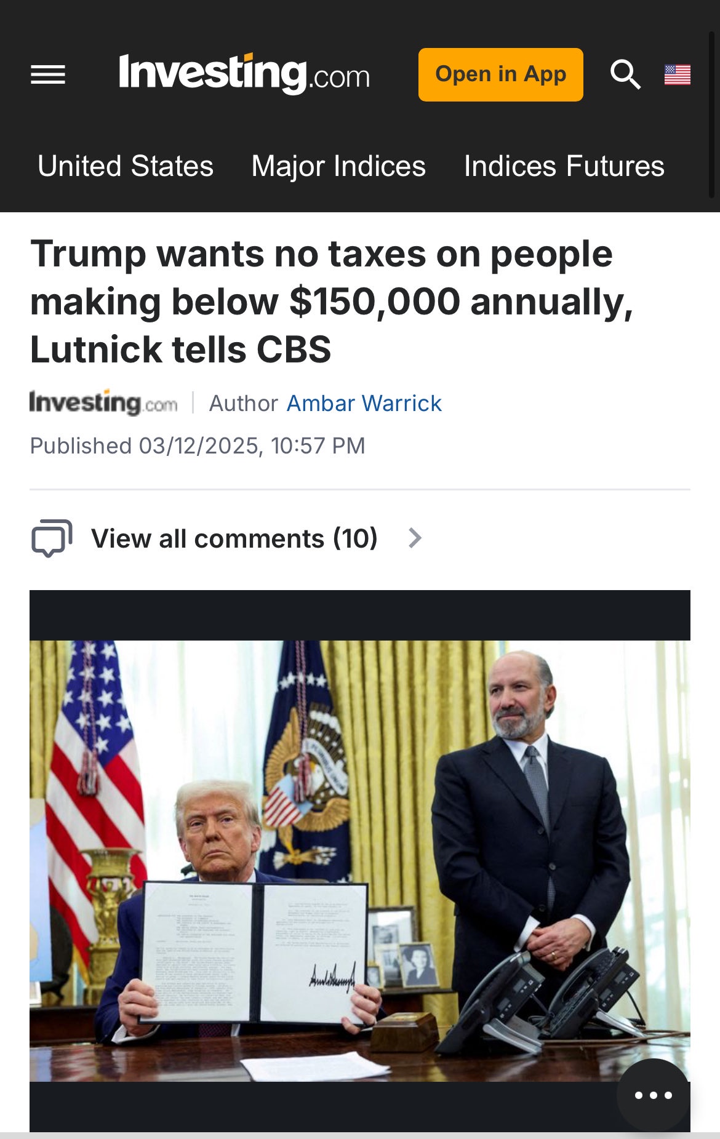The width and height of the screenshot is (720, 1139).
Task: Click the "Author" label in the byline
Action: click(x=244, y=404)
